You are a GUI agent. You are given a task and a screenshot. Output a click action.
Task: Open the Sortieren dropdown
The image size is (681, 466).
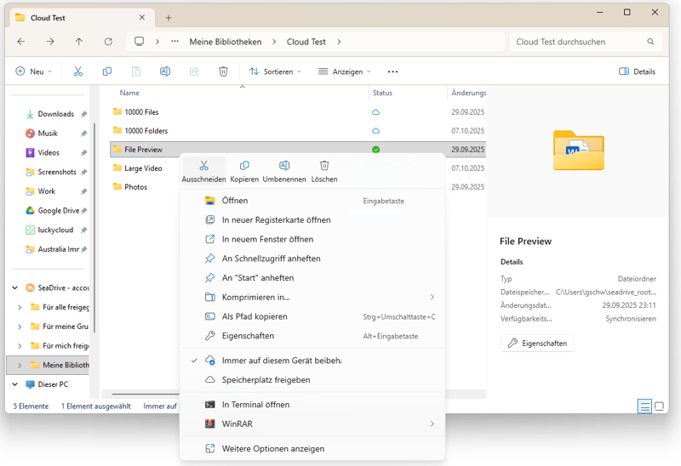click(275, 71)
